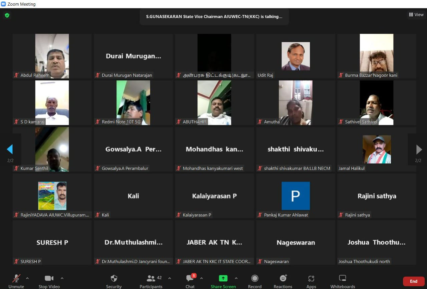Select the Jamal Halikul participant tile
The height and width of the screenshot is (289, 427).
click(x=377, y=149)
